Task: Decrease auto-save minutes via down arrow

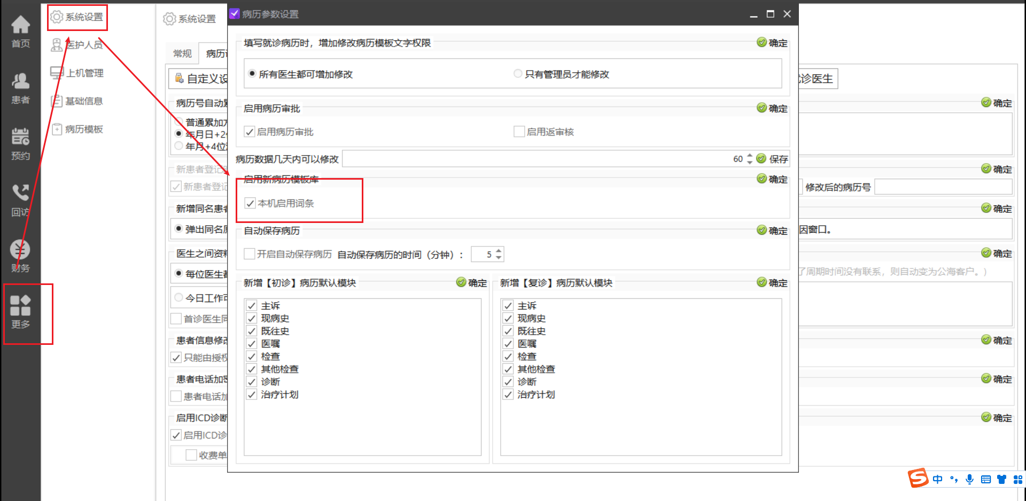Action: (499, 257)
